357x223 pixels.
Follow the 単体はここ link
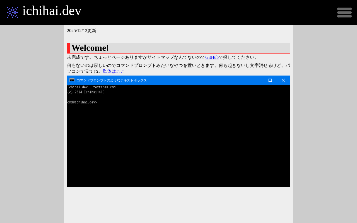(x=114, y=71)
